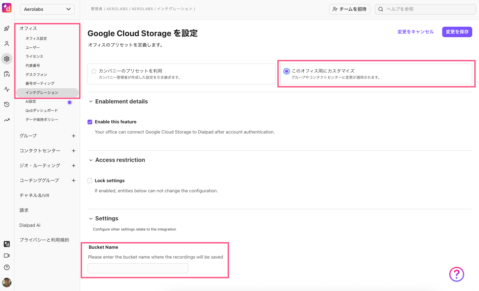479x291 pixels.
Task: Click 変更を保存 button
Action: (x=457, y=32)
